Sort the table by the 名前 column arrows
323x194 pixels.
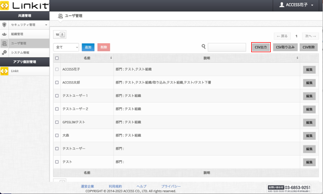(111, 58)
